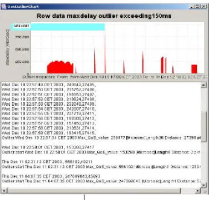209x200 pixels.
Task: Click the wide red block at chart left
Action: [x=60, y=67]
